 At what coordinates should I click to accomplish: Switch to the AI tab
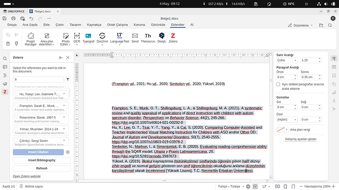[192, 25]
